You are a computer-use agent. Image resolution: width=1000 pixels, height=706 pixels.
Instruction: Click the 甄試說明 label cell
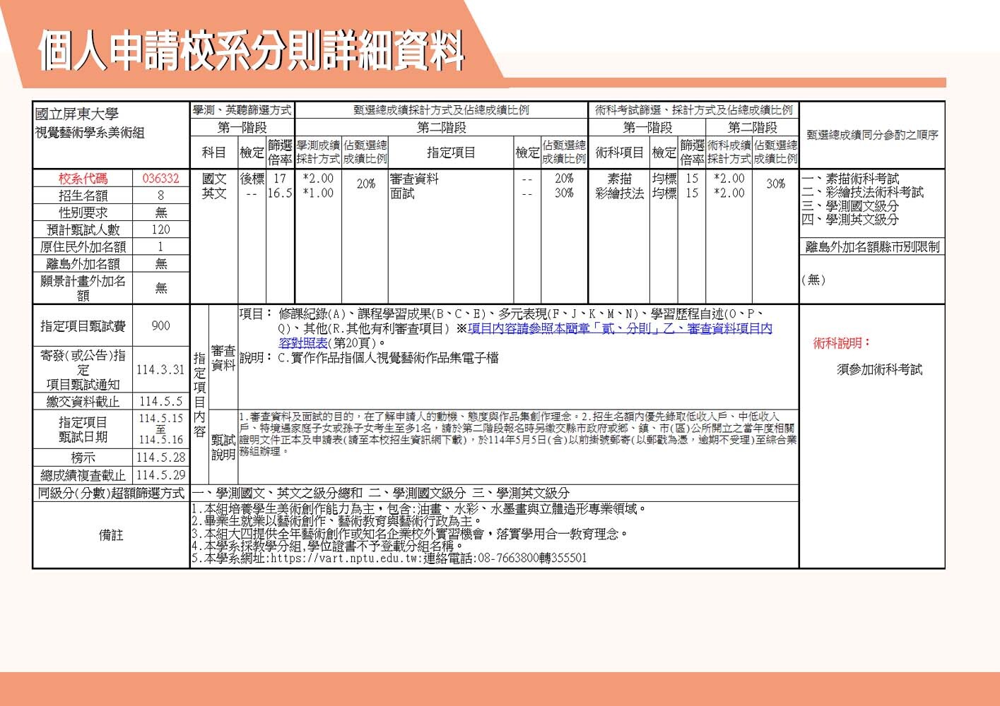coord(223,447)
